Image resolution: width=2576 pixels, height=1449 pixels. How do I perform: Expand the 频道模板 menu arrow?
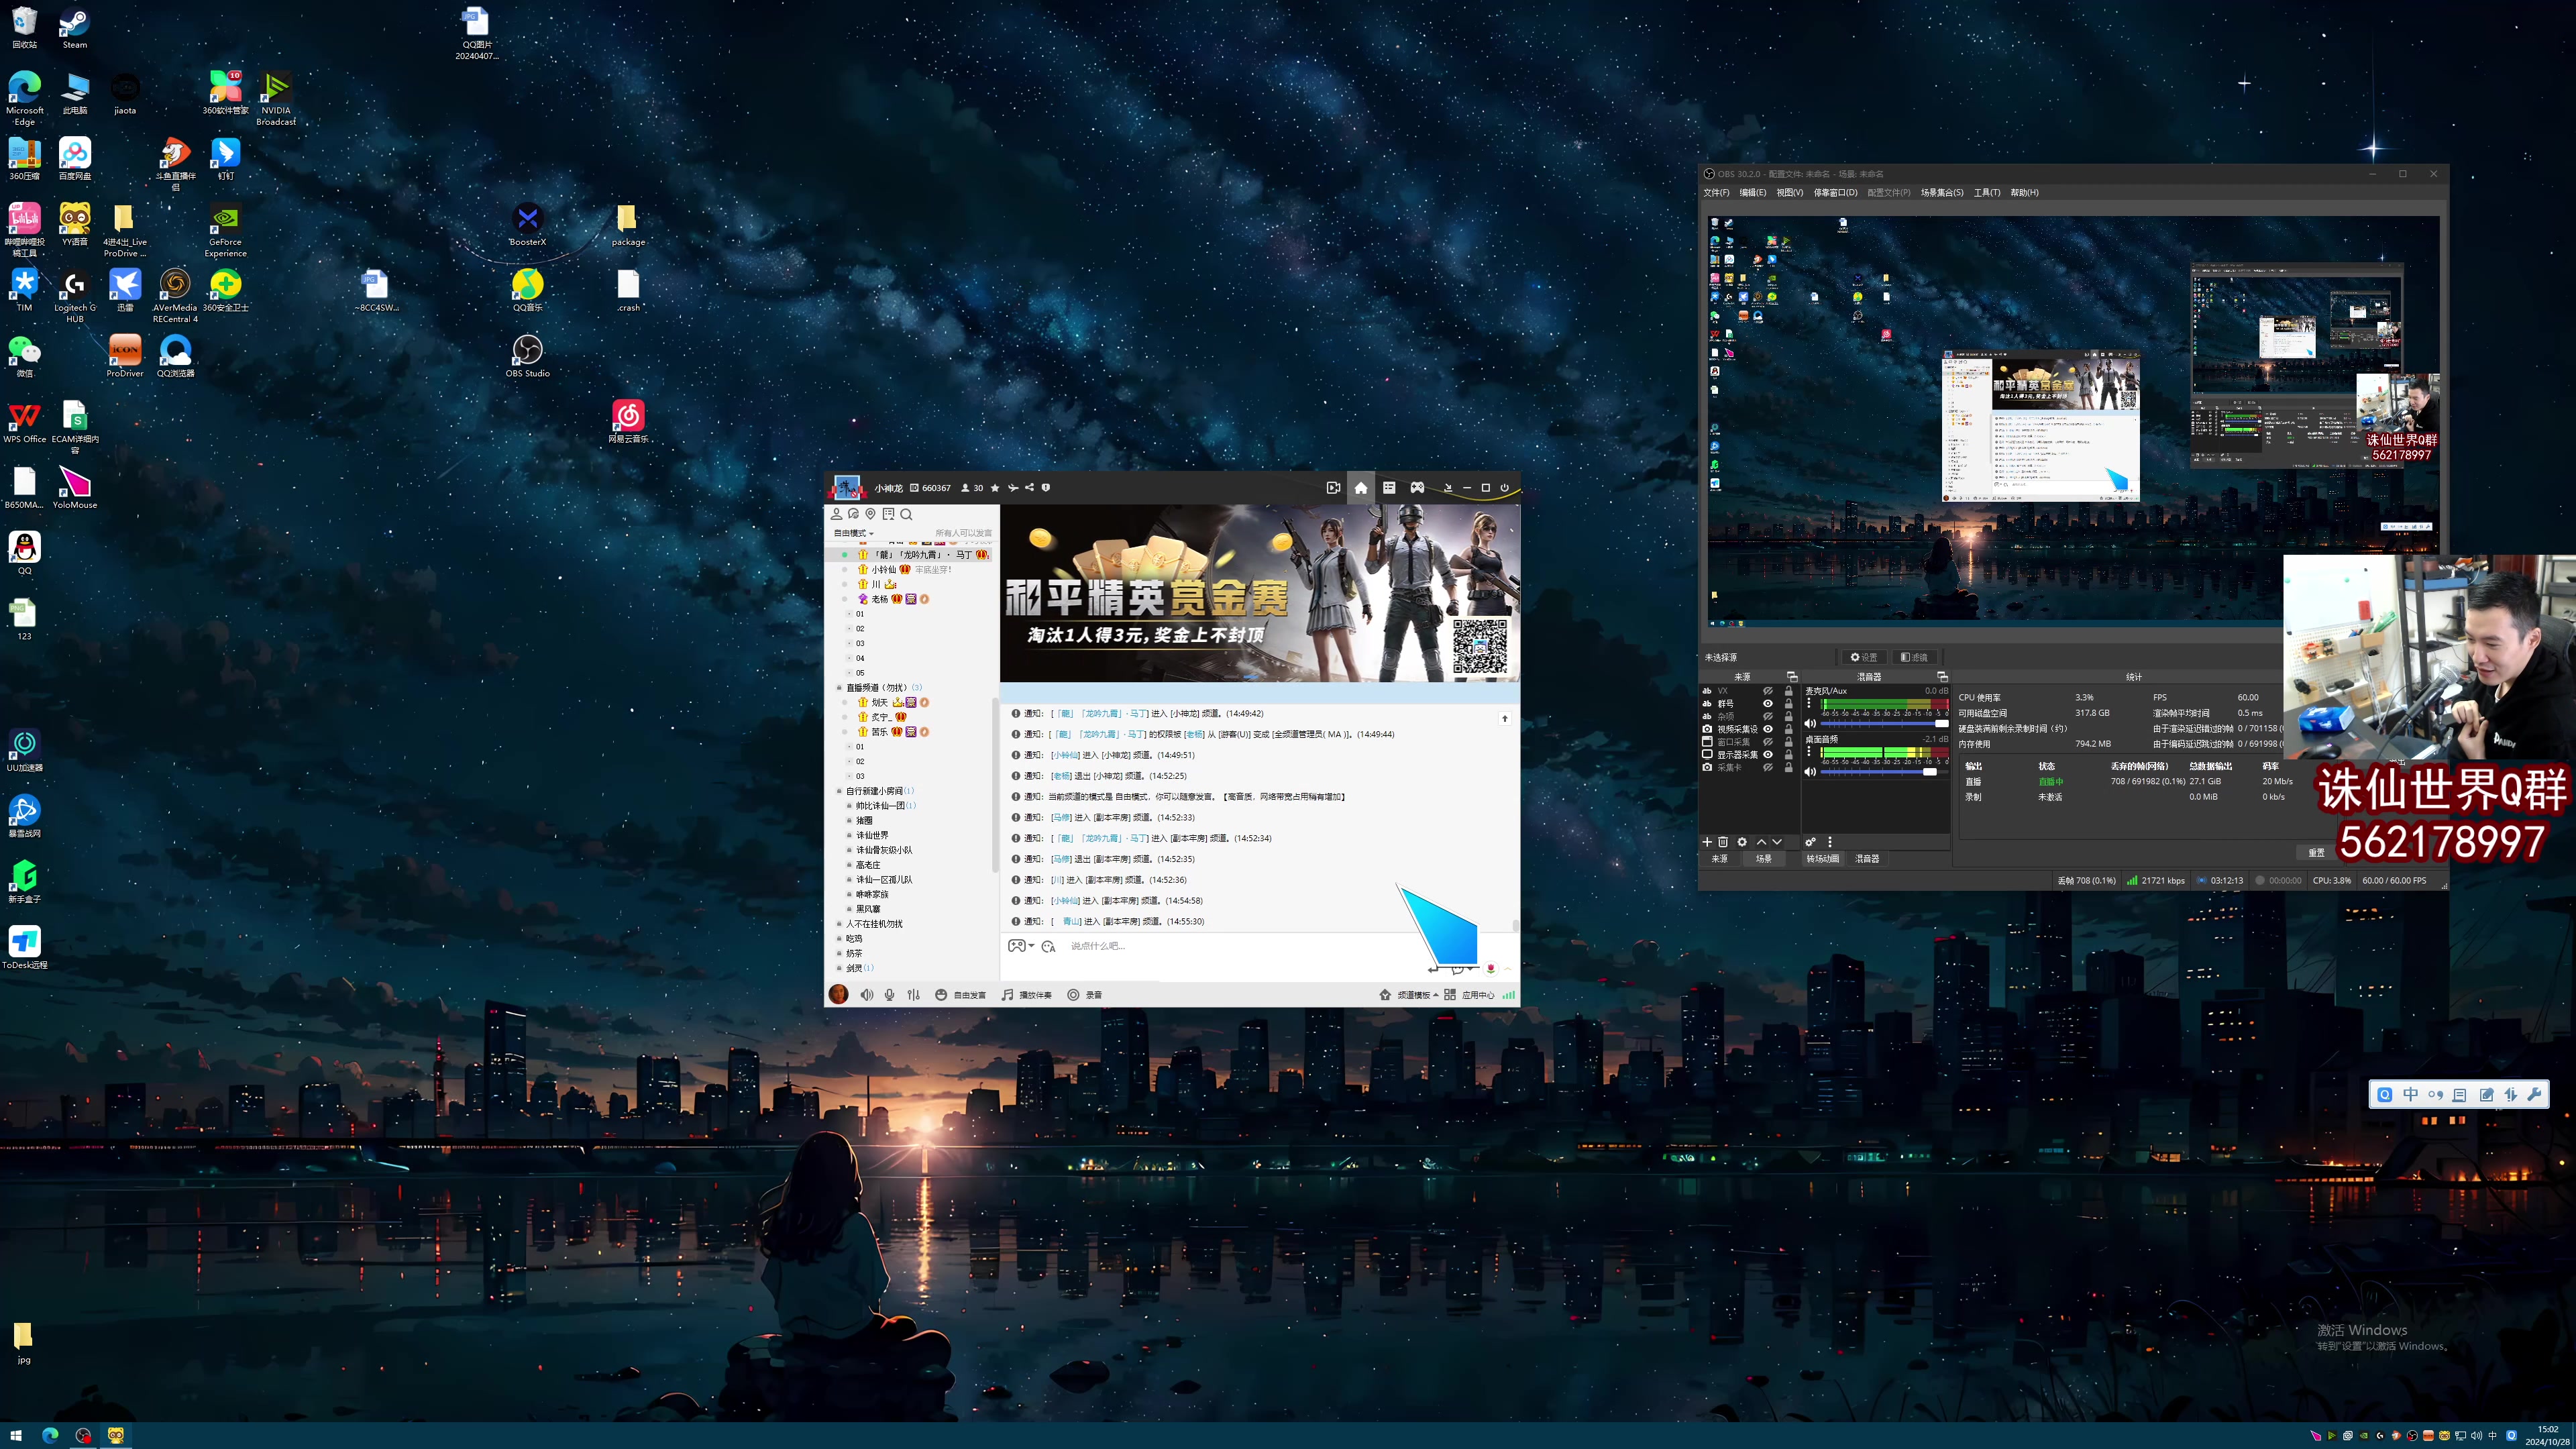pyautogui.click(x=1436, y=995)
